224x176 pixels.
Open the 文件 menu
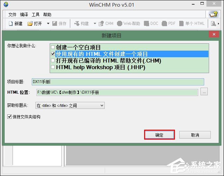(12, 15)
